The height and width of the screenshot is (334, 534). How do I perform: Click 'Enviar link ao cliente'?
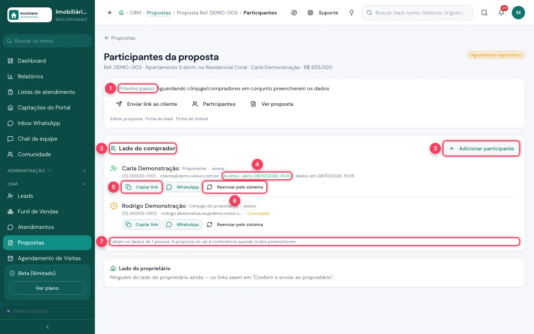tap(146, 104)
